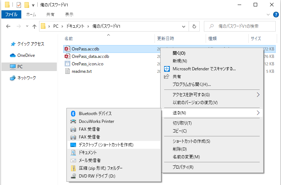Open the address bar history dropdown
Image resolution: width=281 pixels, height=185 pixels.
click(x=184, y=26)
